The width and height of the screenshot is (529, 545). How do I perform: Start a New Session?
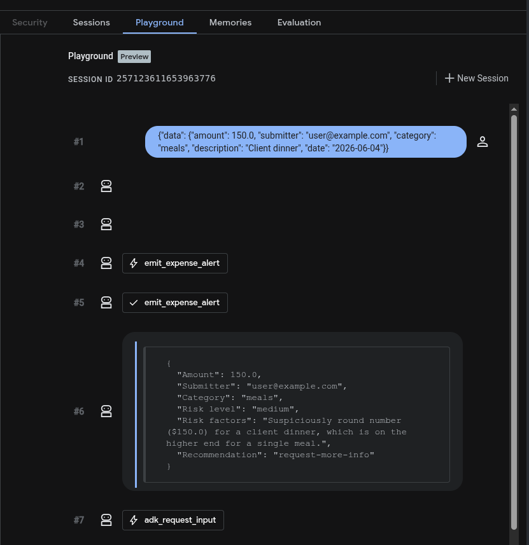[476, 78]
